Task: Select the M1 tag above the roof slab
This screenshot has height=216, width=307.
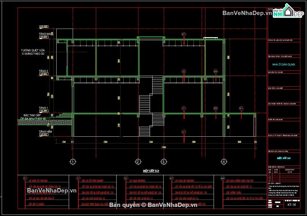Action: tap(184, 34)
